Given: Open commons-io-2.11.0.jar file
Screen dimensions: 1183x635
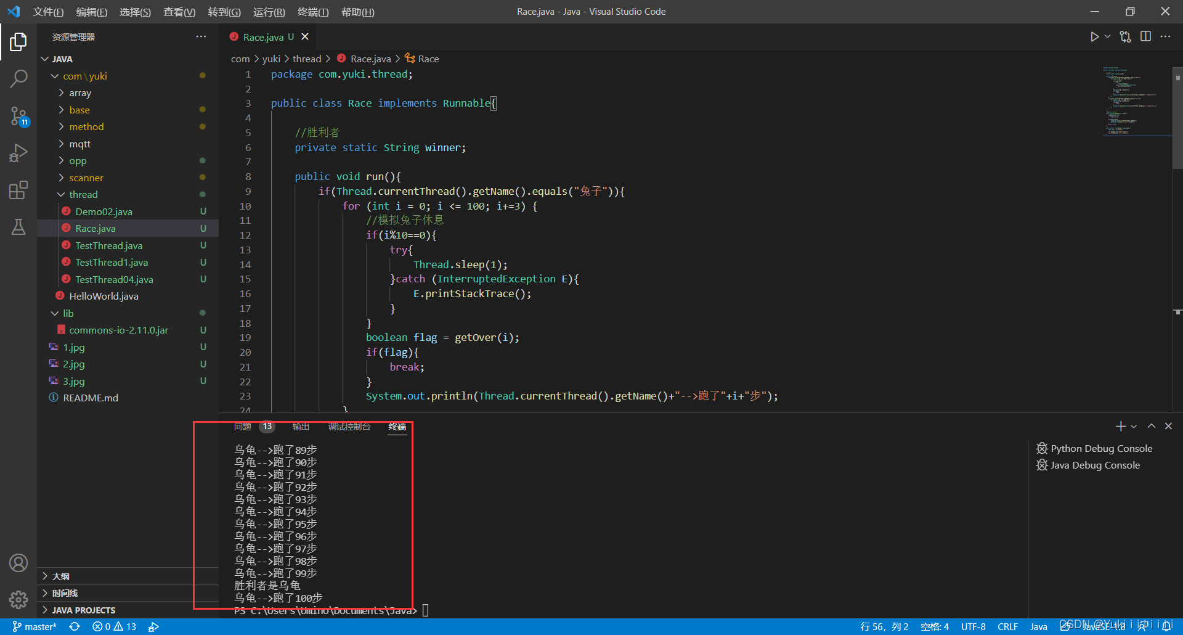Looking at the screenshot, I should tap(128, 330).
